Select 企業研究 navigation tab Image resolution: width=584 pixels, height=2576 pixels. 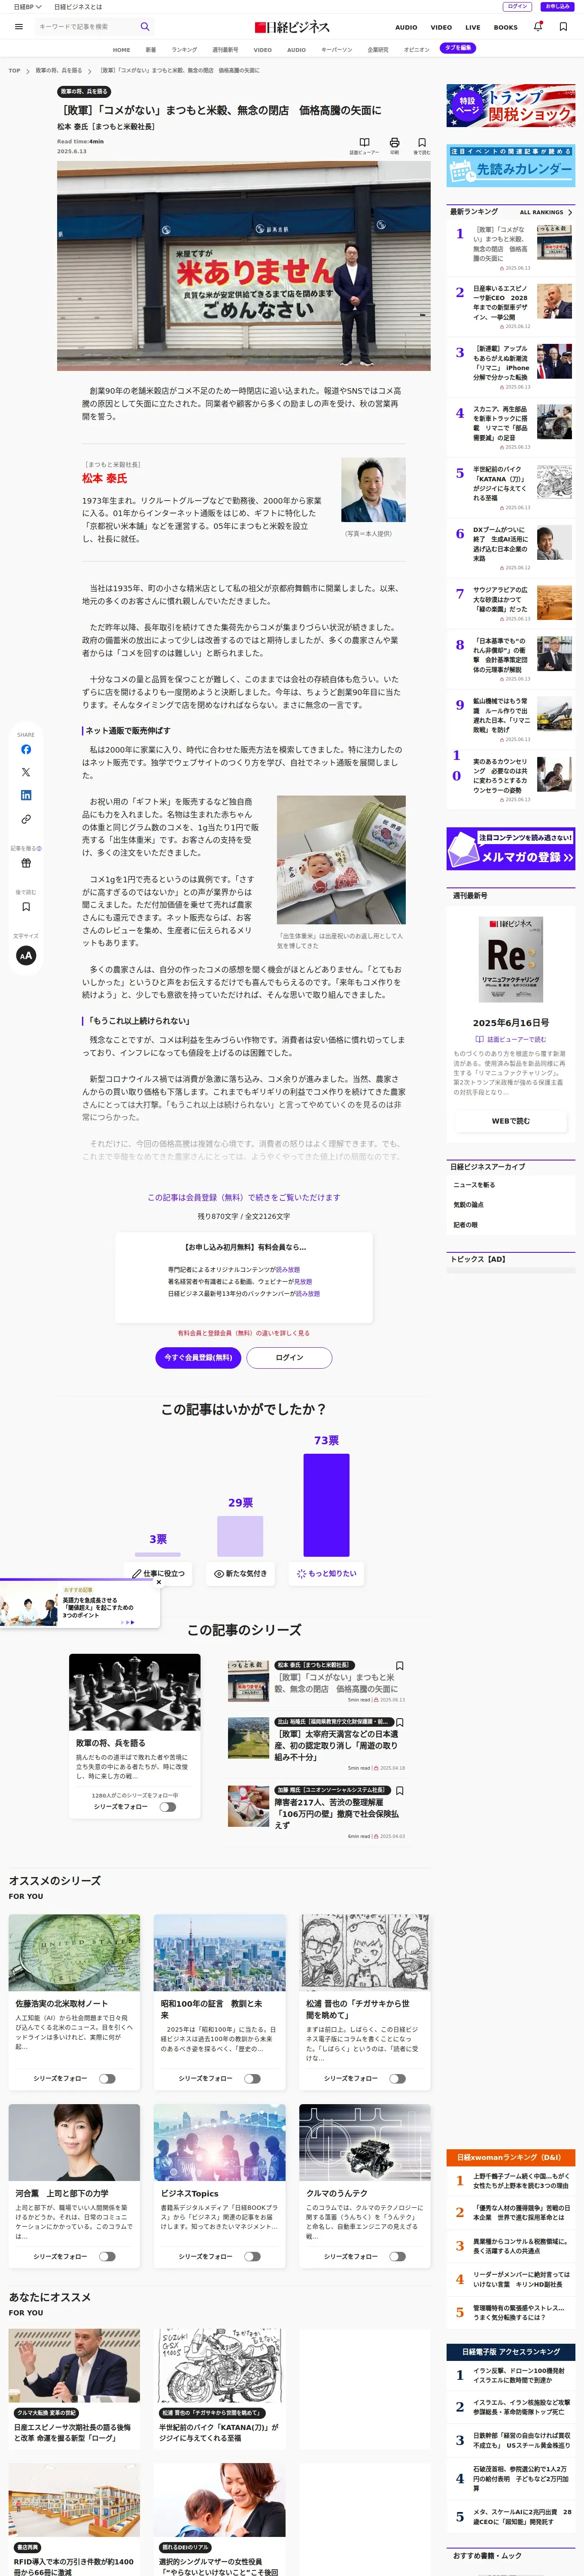[x=378, y=49]
